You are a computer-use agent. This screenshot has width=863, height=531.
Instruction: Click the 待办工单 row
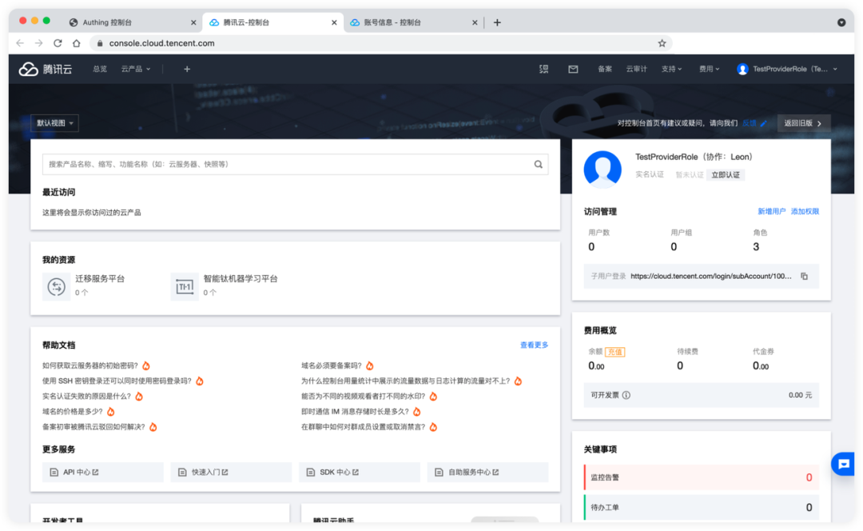(702, 507)
